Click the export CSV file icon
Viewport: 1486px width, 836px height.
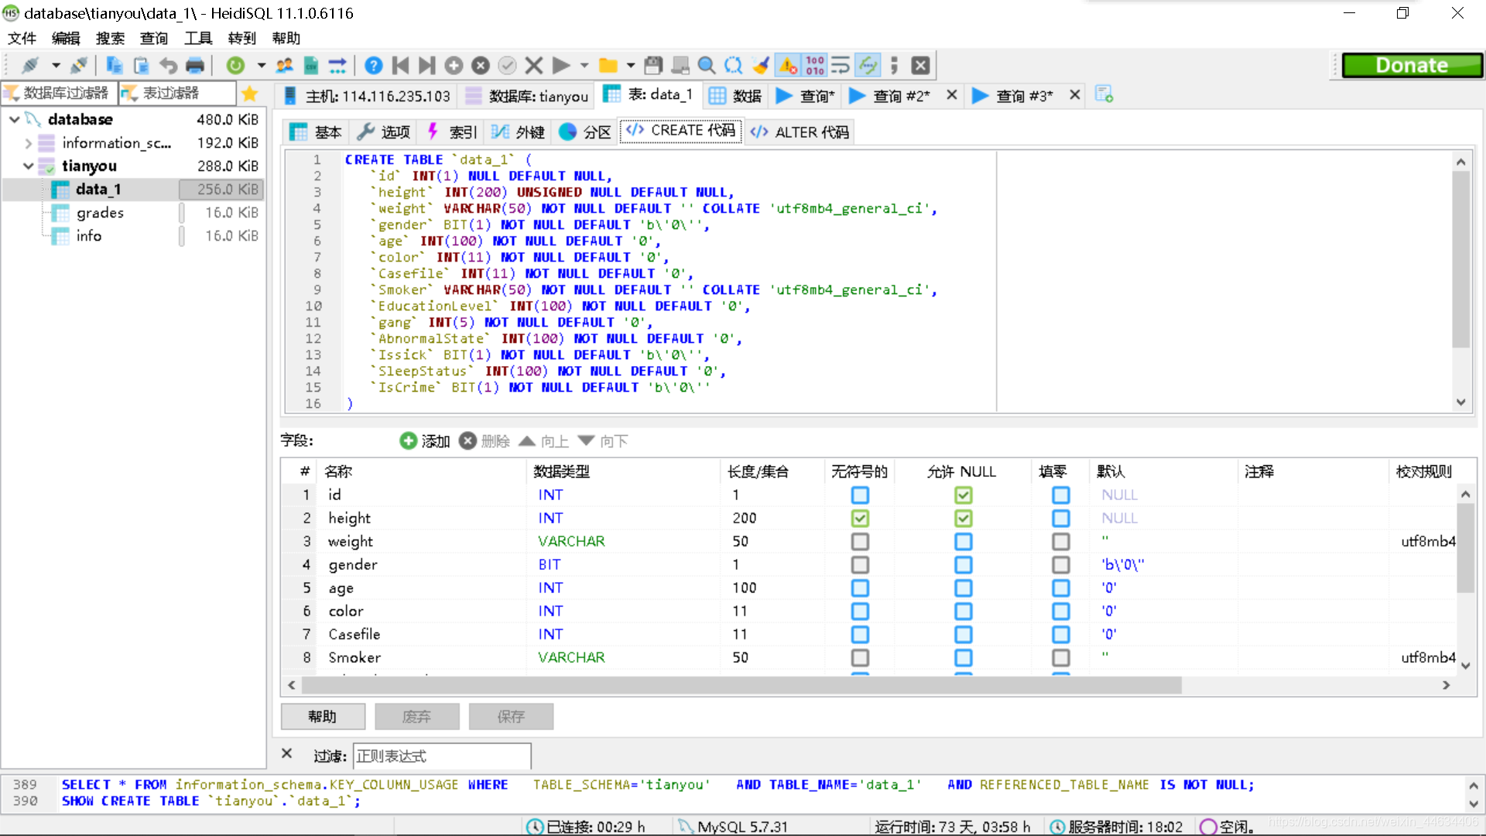click(311, 66)
